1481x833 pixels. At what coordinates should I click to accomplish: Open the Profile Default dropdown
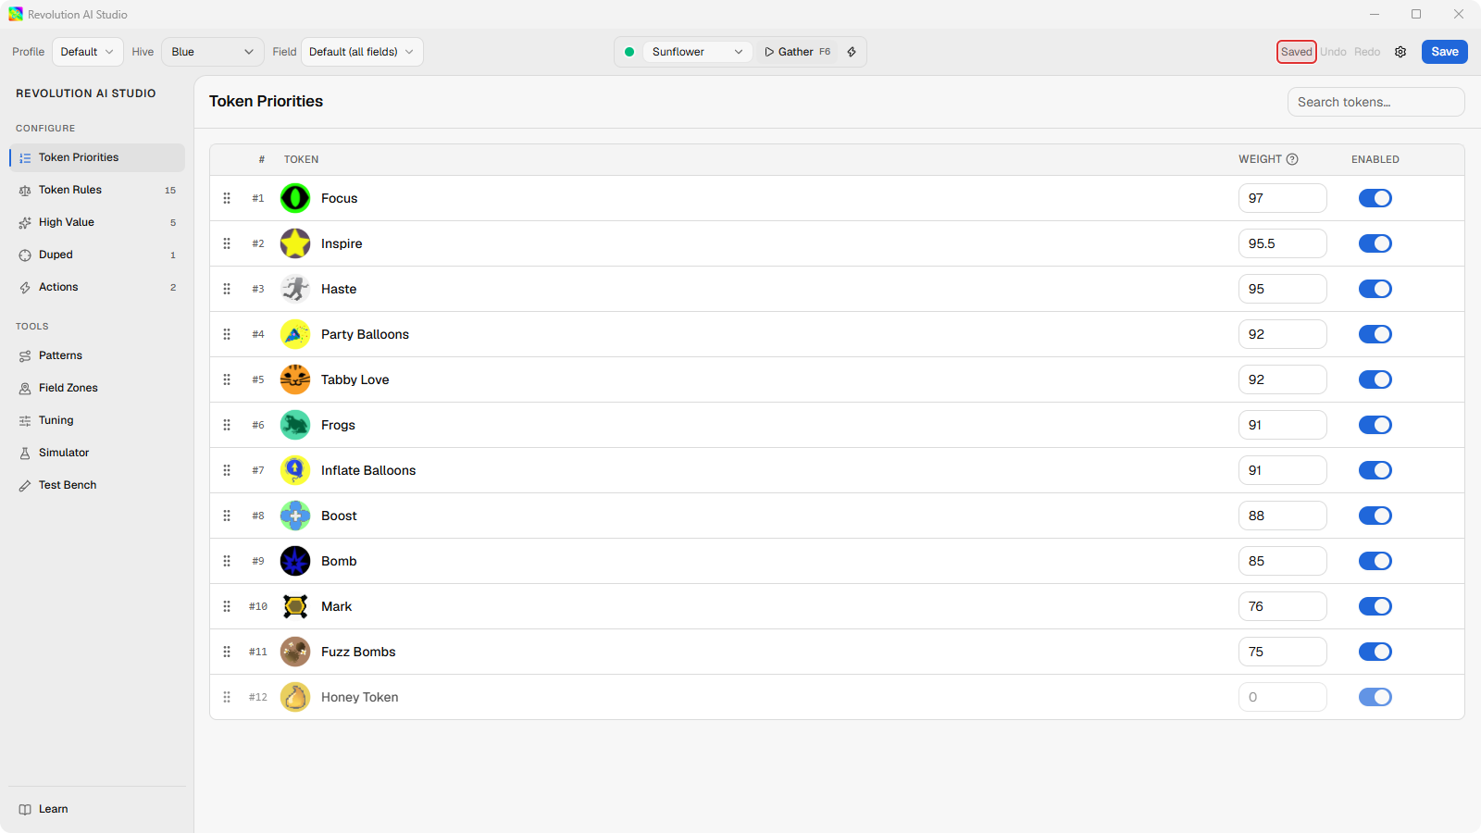point(88,52)
